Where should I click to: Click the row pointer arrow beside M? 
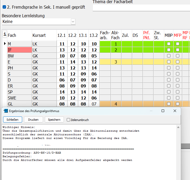pyautogui.click(x=5, y=43)
